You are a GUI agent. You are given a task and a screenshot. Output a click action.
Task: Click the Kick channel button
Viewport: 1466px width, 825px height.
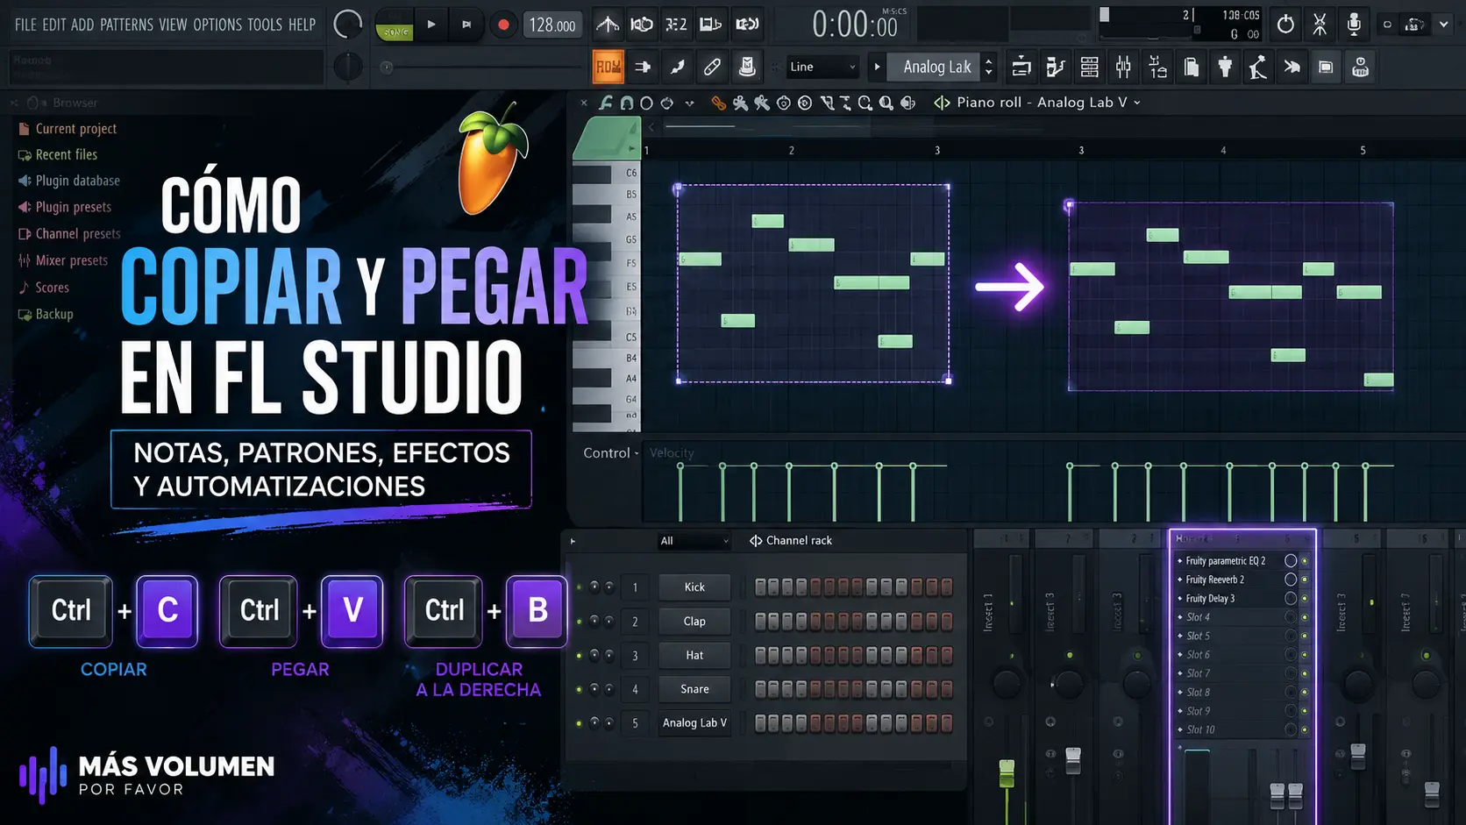694,587
